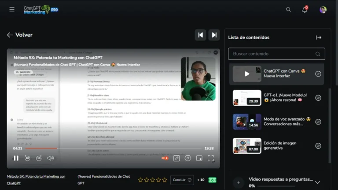Skip to the next lesson
Image resolution: width=338 pixels, height=190 pixels.
pyautogui.click(x=214, y=35)
